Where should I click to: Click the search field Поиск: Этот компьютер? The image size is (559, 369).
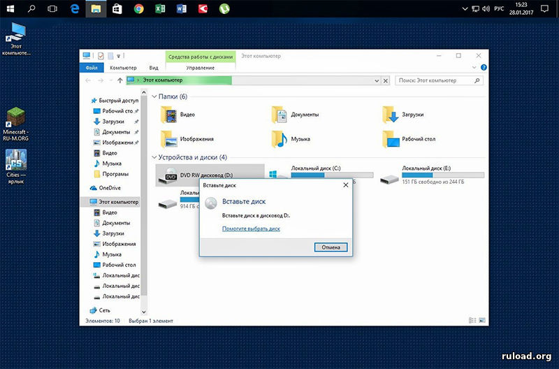440,80
